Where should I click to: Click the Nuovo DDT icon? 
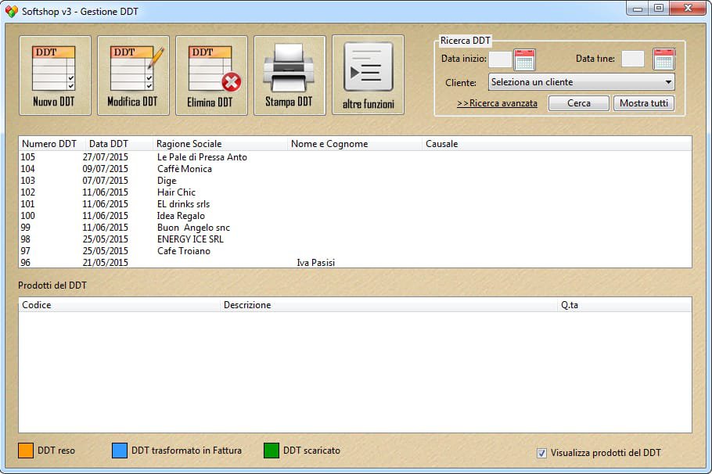click(55, 75)
